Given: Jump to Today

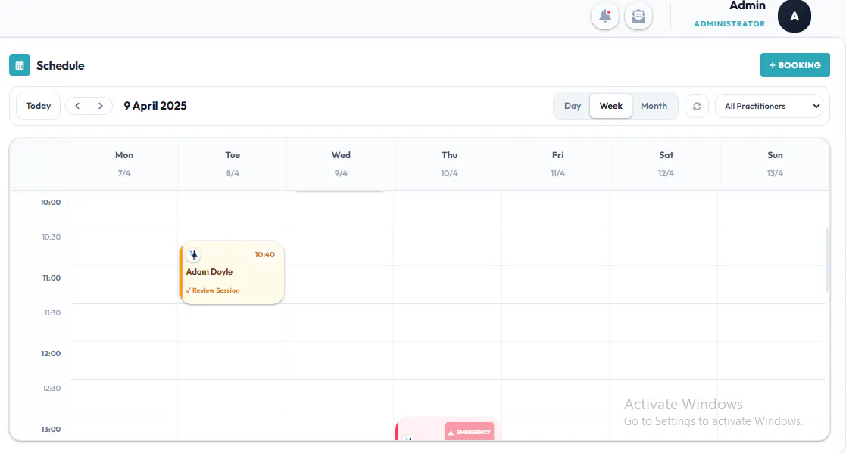Looking at the screenshot, I should coord(39,106).
